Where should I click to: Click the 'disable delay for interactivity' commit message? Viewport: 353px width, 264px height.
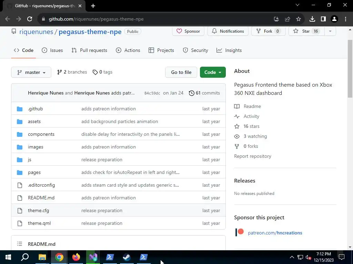pos(130,134)
